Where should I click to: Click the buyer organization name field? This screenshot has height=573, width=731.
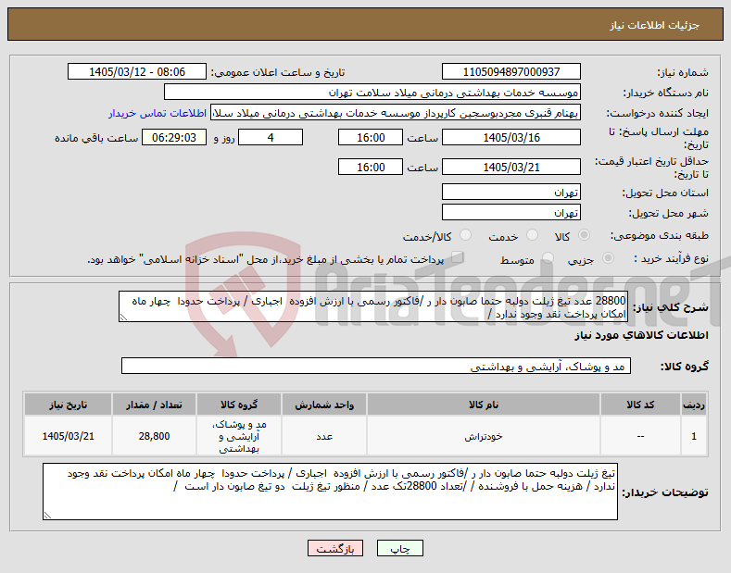point(372,93)
